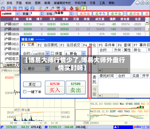The width and height of the screenshot is (150, 129).
Task: Click the 买入 62530 buy button
Action: coord(55,87)
